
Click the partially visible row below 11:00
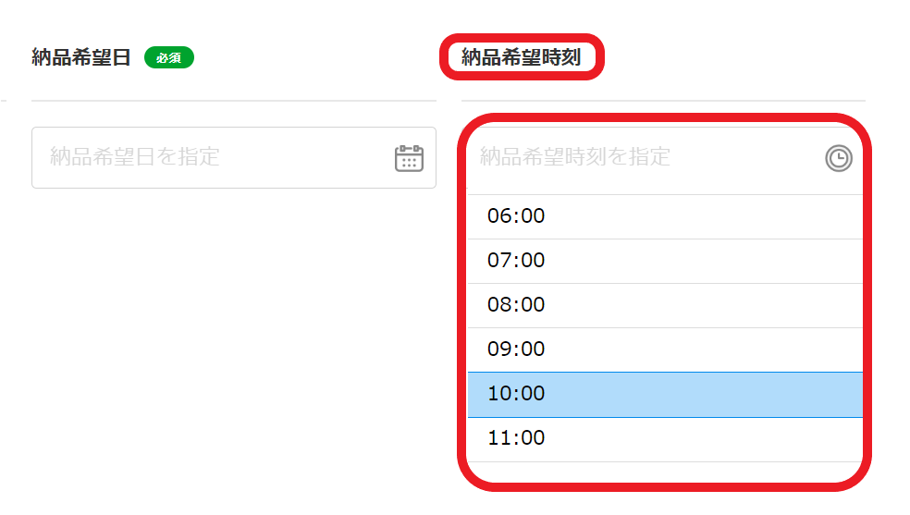(665, 471)
